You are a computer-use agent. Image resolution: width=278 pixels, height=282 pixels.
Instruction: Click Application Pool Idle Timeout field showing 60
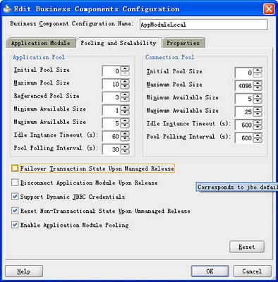click(111, 136)
